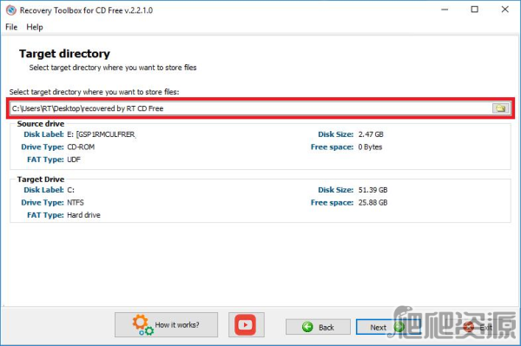Image resolution: width=521 pixels, height=346 pixels.
Task: Click into the target directory path field
Action: coord(251,108)
